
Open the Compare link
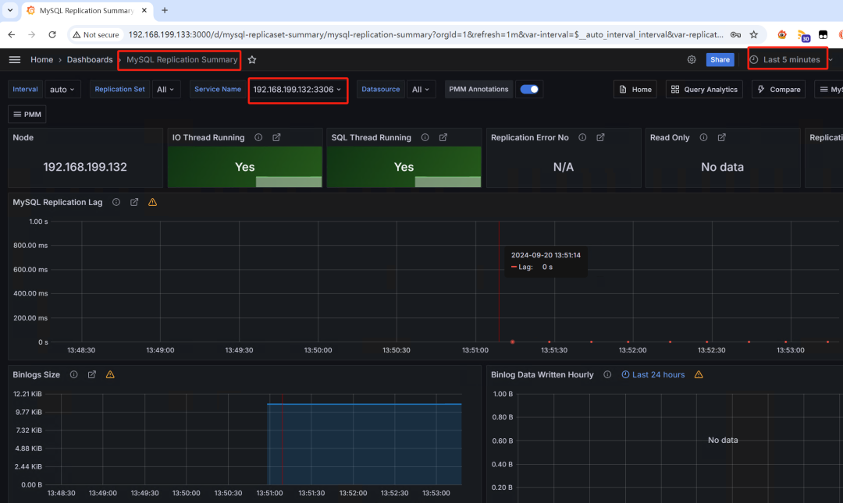coord(779,89)
